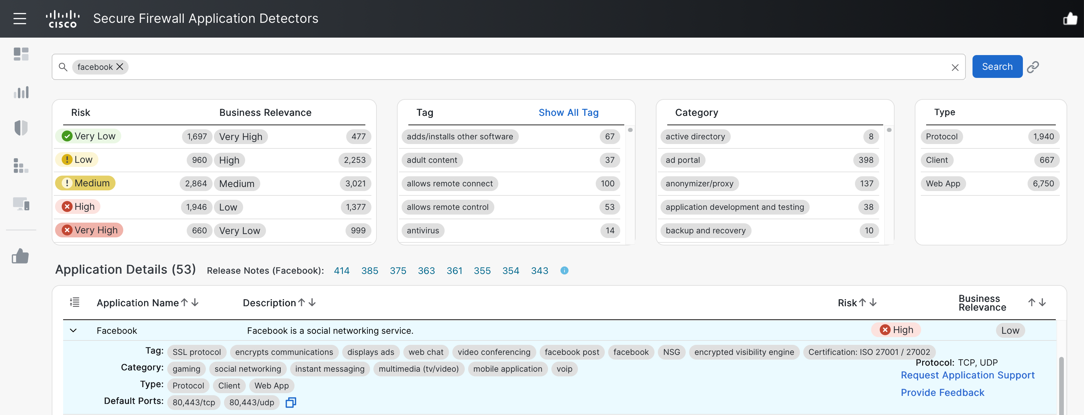1084x415 pixels.
Task: Open the hamburger navigation menu
Action: (19, 18)
